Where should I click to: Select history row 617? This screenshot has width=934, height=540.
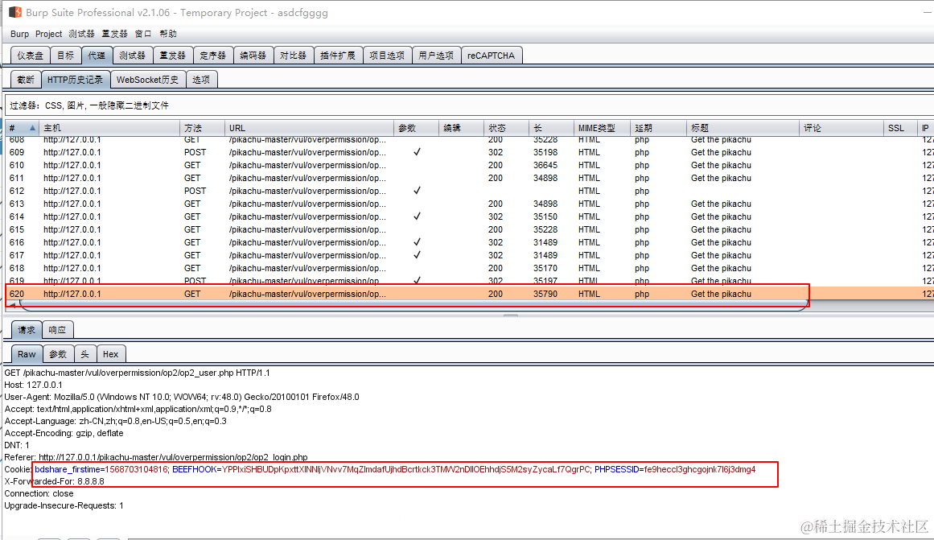469,255
